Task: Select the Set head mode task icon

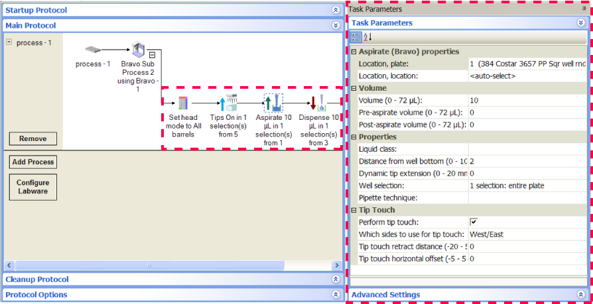Action: [x=183, y=103]
